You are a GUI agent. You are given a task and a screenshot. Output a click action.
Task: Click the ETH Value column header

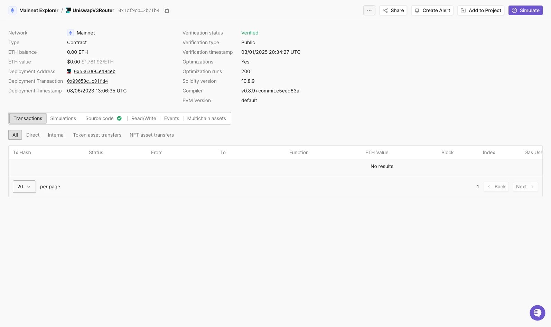377,152
